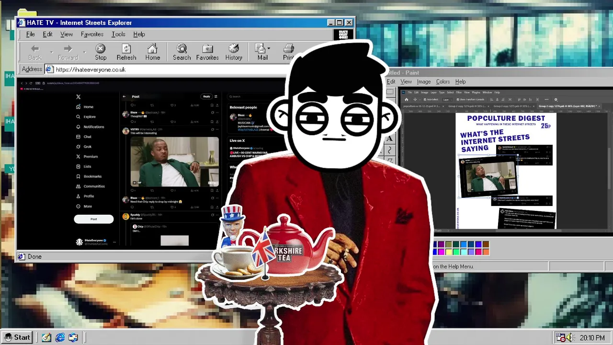
Task: Open Explore in the X sidebar
Action: click(86, 116)
